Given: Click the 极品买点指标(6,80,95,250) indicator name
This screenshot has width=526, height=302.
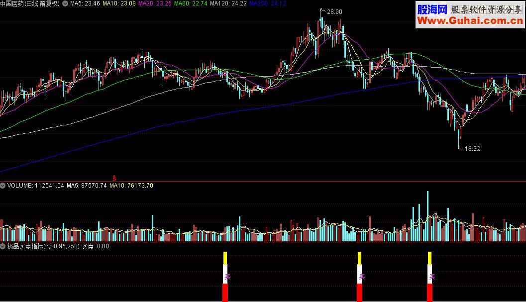Looking at the screenshot, I should point(43,246).
